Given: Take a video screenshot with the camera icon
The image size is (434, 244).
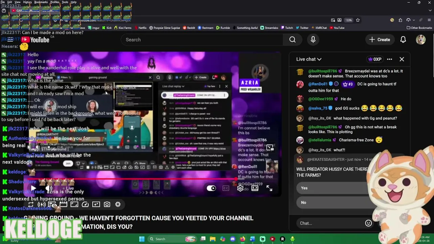Looking at the screenshot, I should pyautogui.click(x=107, y=204).
